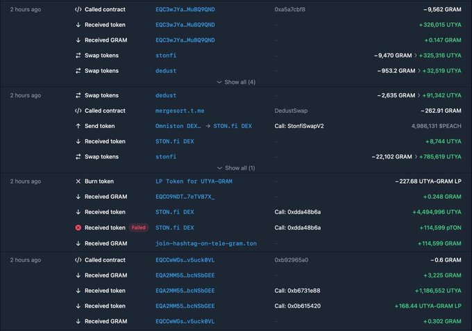The image size is (472, 331).
Task: Open Omniston DEX sender link
Action: pyautogui.click(x=178, y=126)
